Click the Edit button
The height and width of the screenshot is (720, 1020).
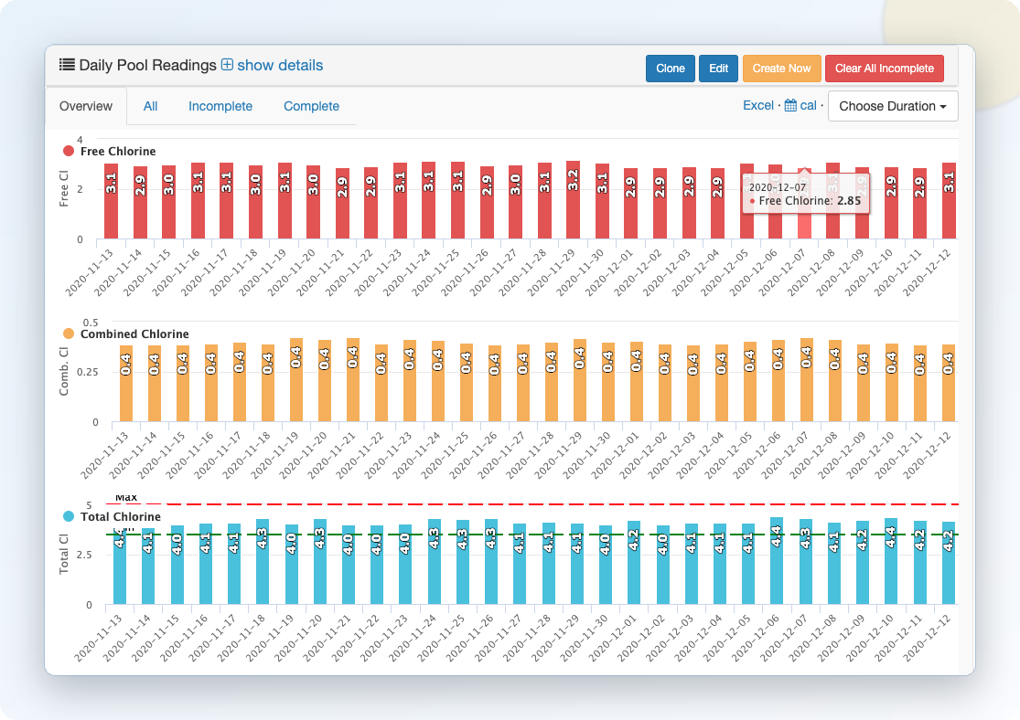pyautogui.click(x=718, y=69)
